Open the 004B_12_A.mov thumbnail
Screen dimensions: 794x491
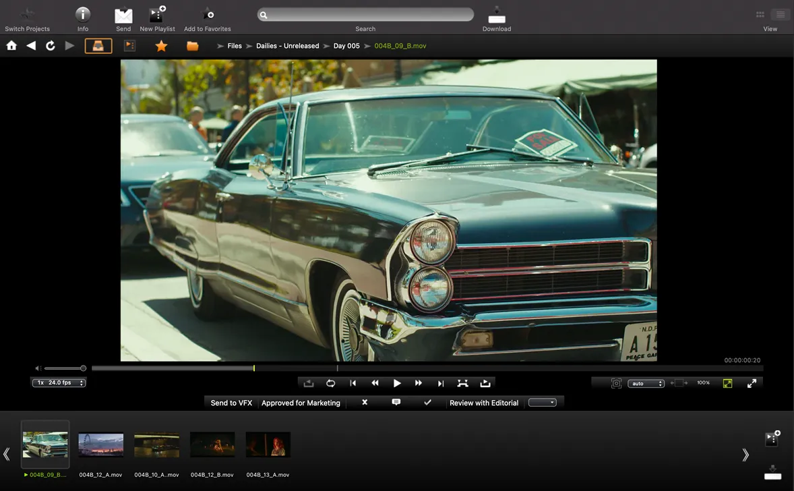coord(100,444)
